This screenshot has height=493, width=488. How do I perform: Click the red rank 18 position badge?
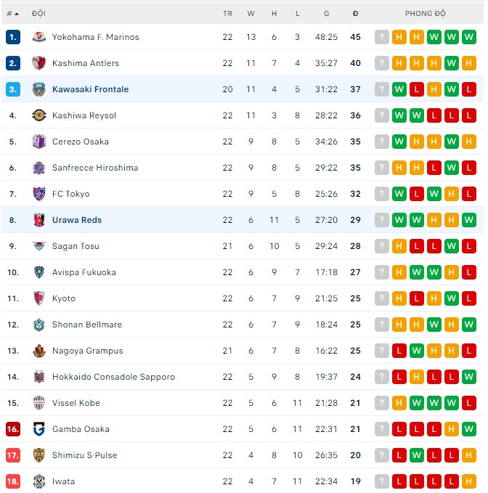tap(12, 481)
